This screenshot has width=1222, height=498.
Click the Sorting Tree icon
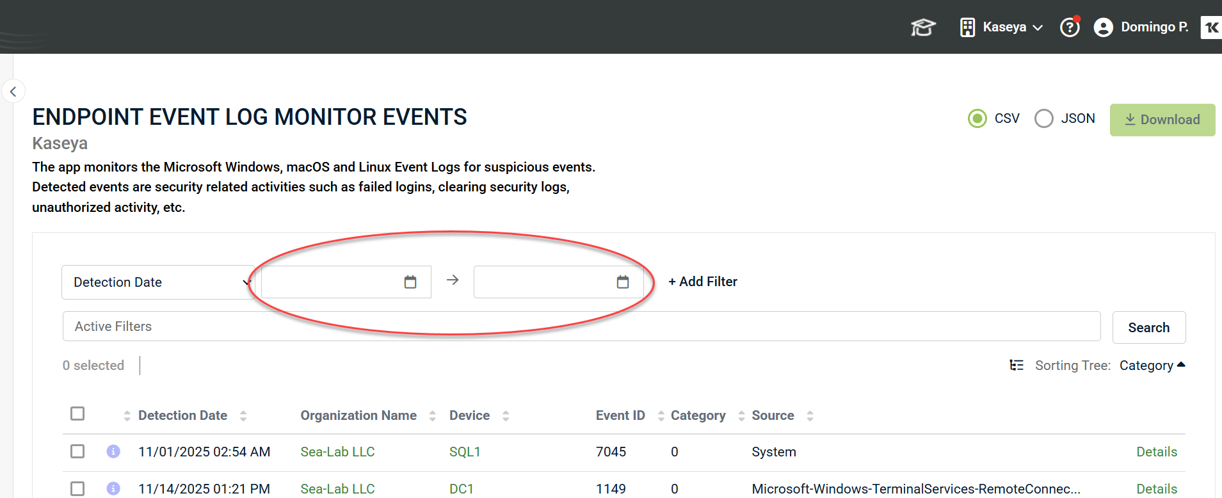click(1017, 365)
